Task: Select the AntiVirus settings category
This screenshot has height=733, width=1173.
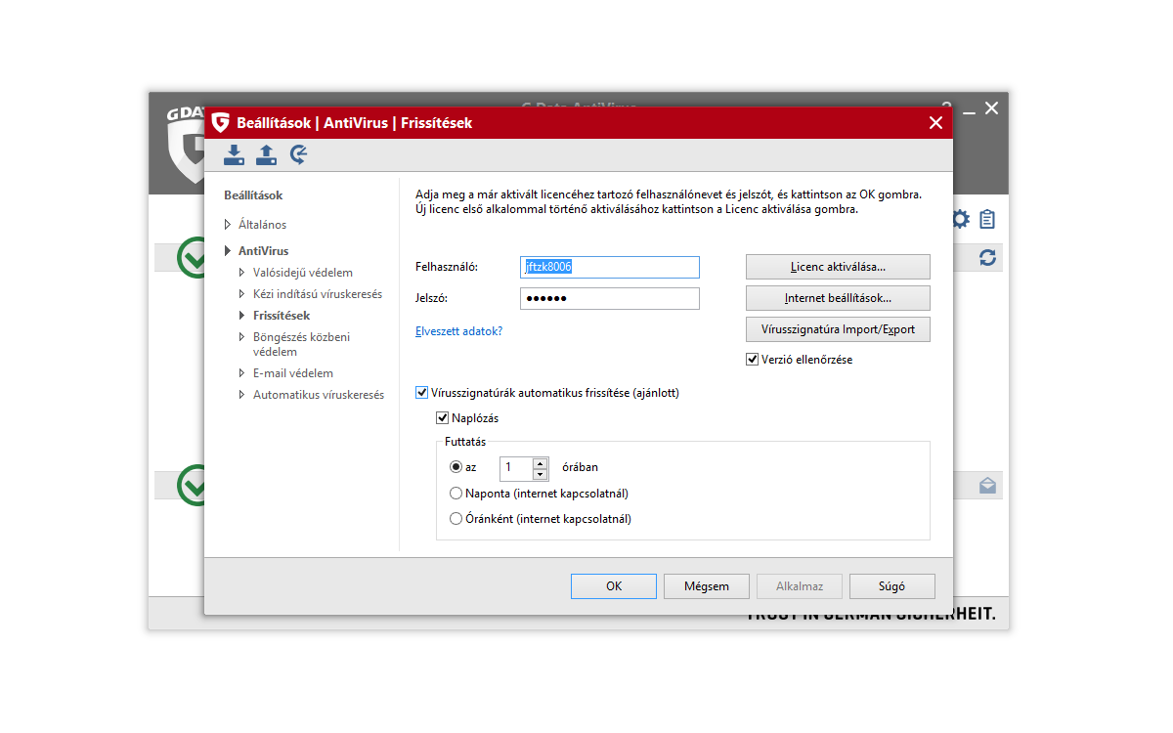Action: pyautogui.click(x=264, y=251)
